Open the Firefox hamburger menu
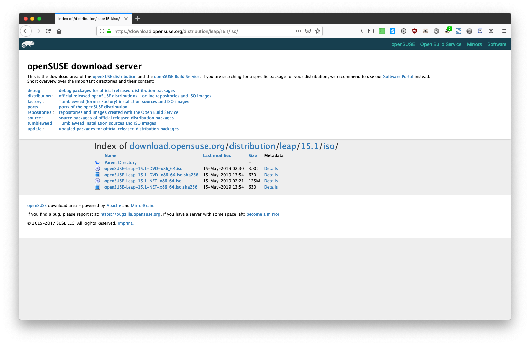The height and width of the screenshot is (345, 530). [504, 31]
